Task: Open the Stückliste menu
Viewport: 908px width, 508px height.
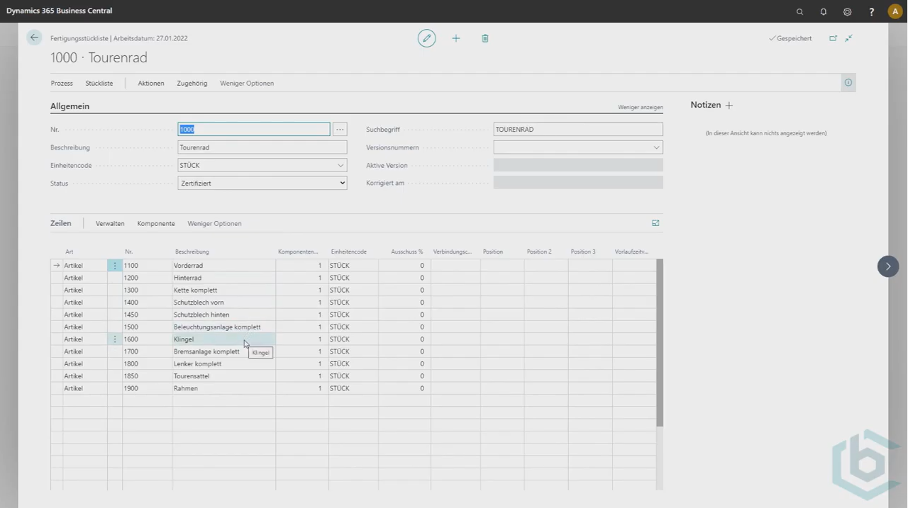Action: [x=99, y=83]
